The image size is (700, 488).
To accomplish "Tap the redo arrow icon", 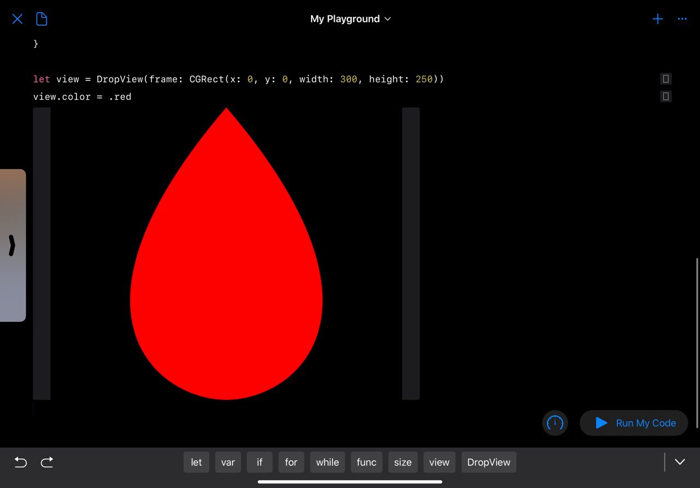I will click(x=47, y=462).
